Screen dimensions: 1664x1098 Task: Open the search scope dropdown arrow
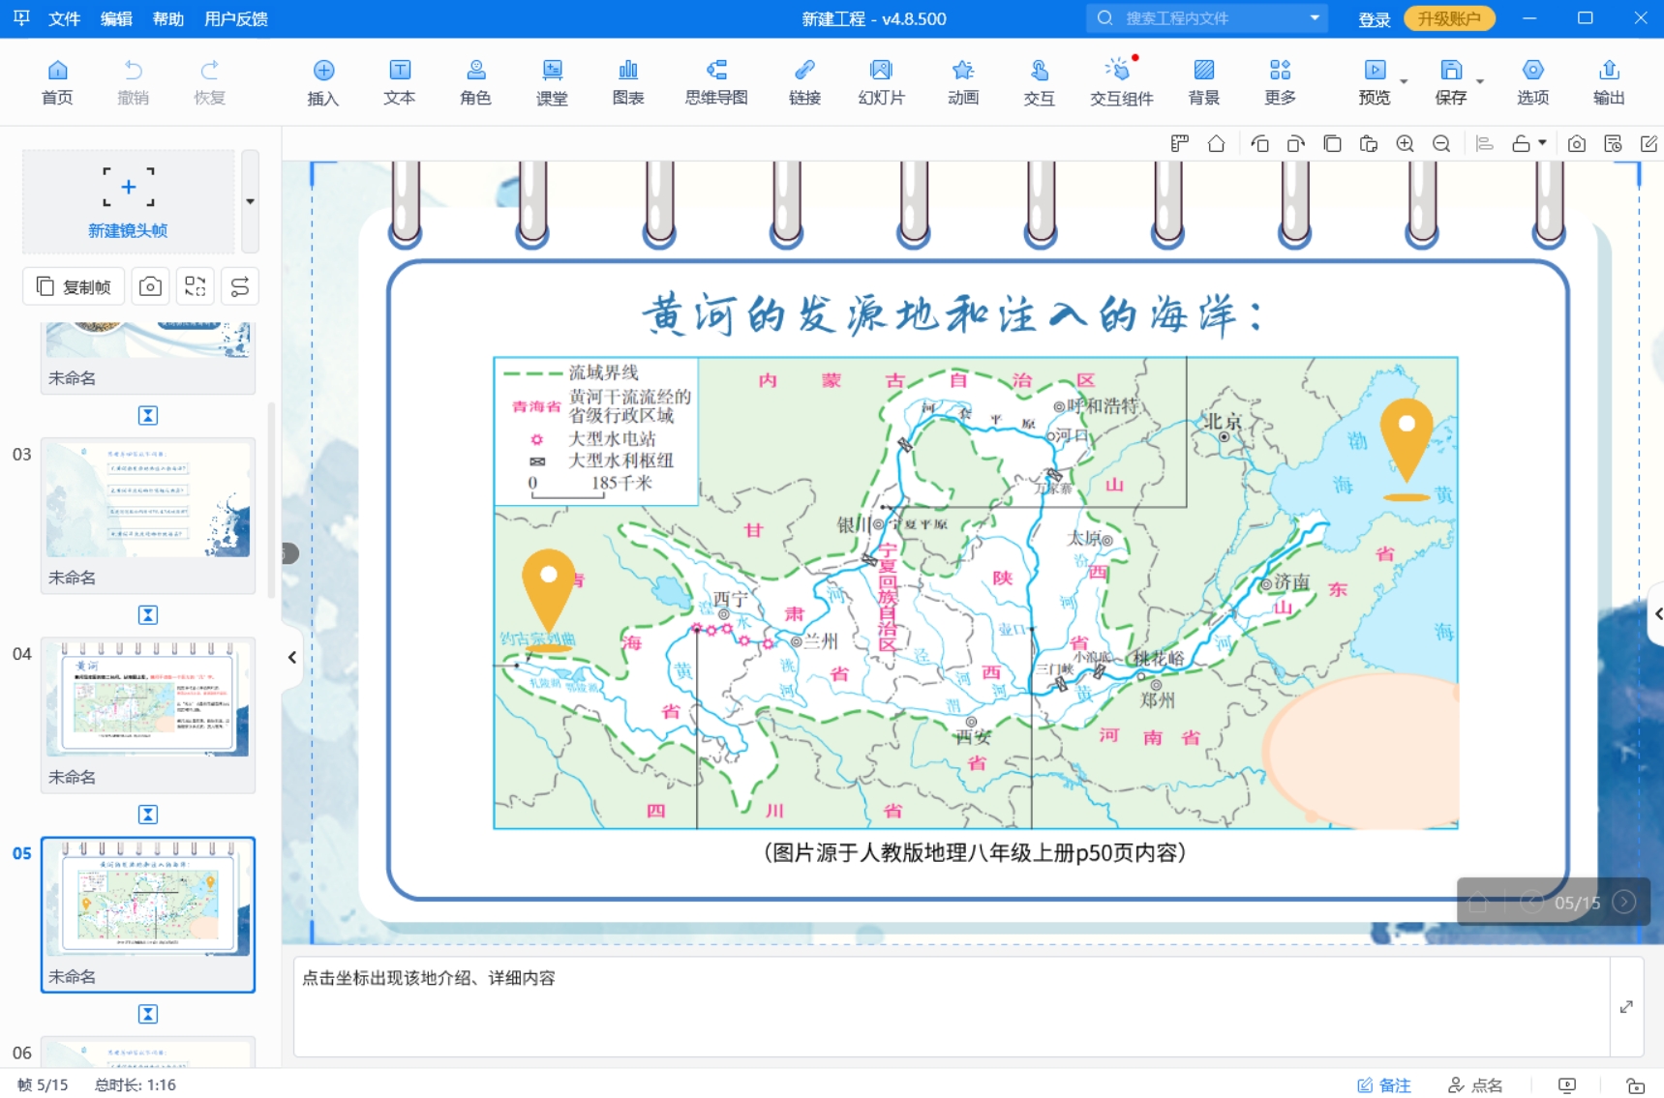(x=1315, y=17)
